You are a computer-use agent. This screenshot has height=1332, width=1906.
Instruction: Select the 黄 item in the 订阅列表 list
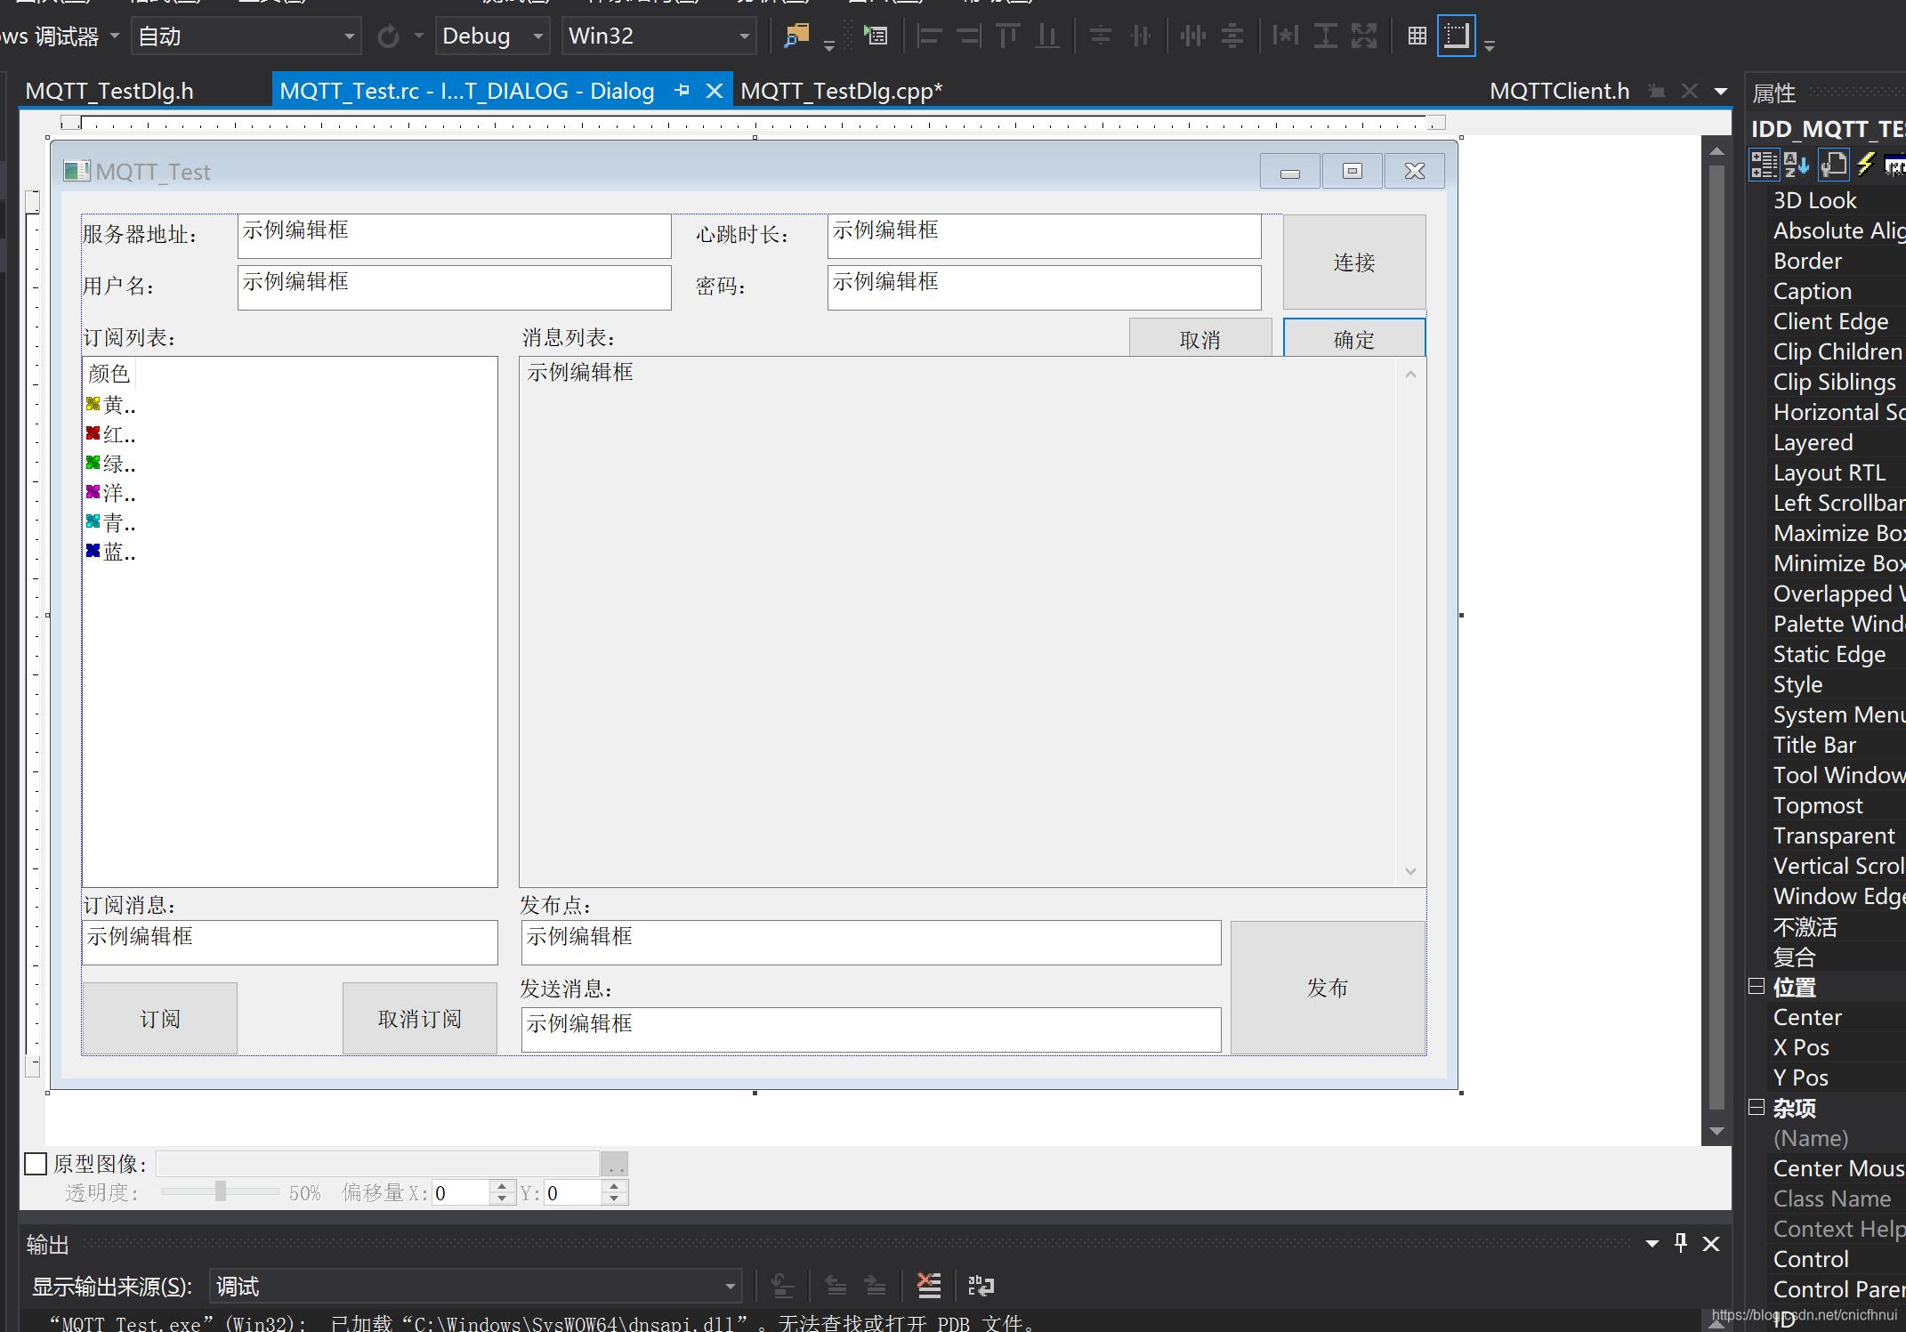(113, 404)
